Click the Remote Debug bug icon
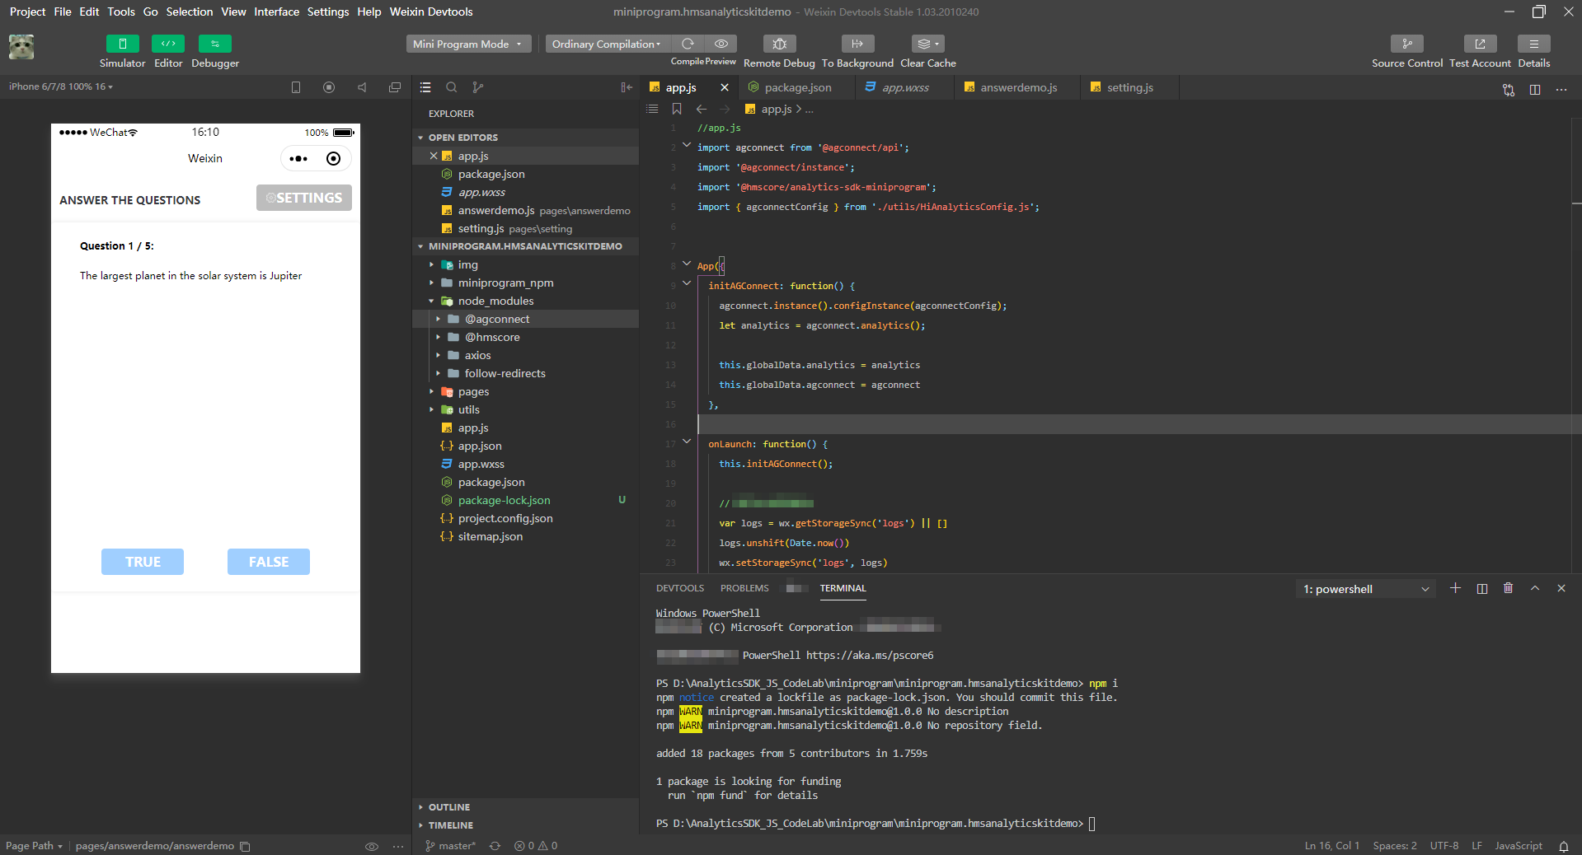This screenshot has width=1582, height=855. [779, 44]
